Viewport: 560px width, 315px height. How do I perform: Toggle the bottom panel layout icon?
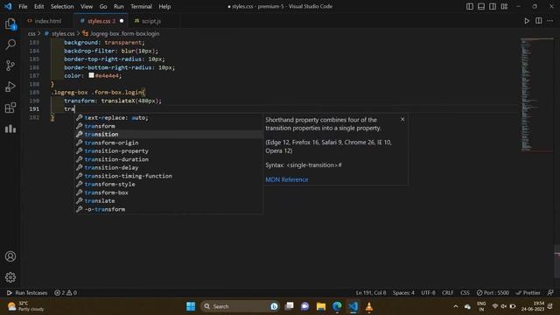point(481,6)
